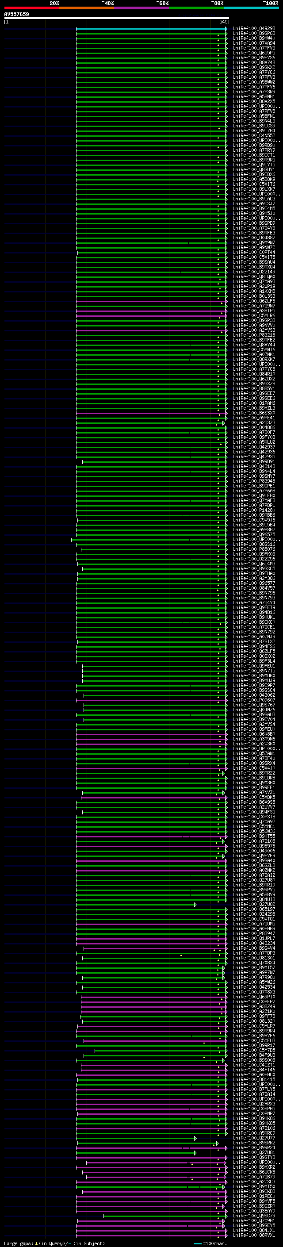The height and width of the screenshot is (1247, 283).
Task: Select hit label UniRef100_Q8GS16
Action: [x=254, y=544]
